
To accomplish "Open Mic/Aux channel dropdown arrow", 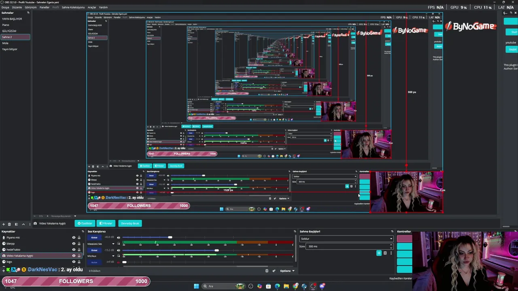I will pyautogui.click(x=113, y=256).
